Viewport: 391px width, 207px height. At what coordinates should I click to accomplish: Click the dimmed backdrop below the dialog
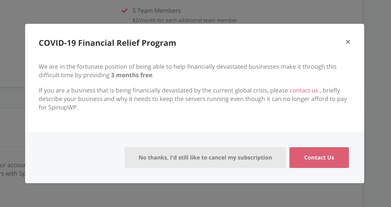pos(194,195)
